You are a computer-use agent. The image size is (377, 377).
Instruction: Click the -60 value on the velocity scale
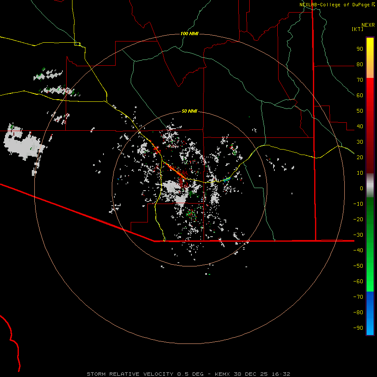[358, 281]
